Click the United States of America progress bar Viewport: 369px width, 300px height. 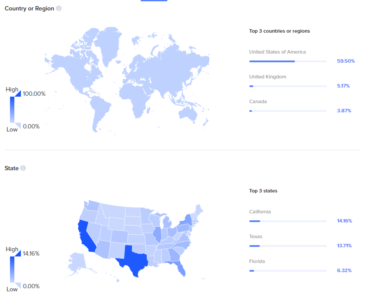pos(288,61)
